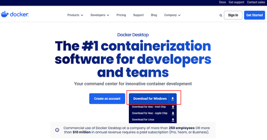Screen dimensions: 267x140
Task: Click Download for Windows button
Action: [150, 99]
